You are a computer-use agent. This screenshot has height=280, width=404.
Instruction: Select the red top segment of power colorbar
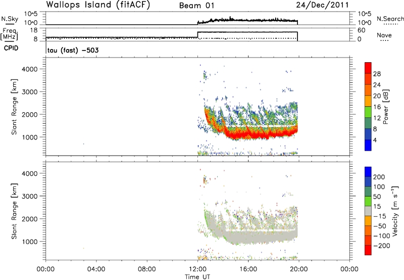[368, 68]
